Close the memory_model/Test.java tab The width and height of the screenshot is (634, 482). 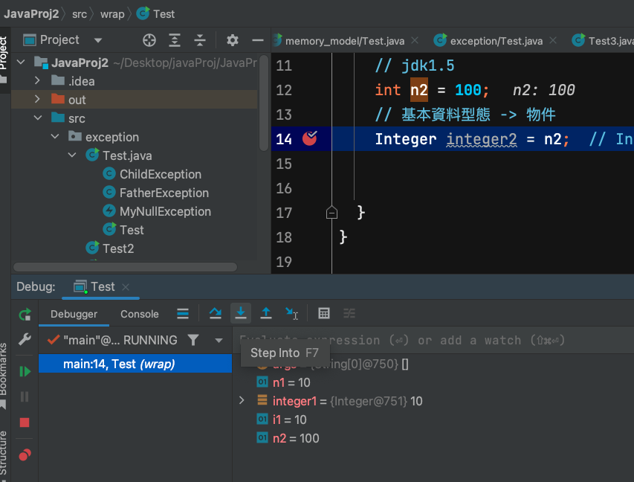[x=415, y=40]
